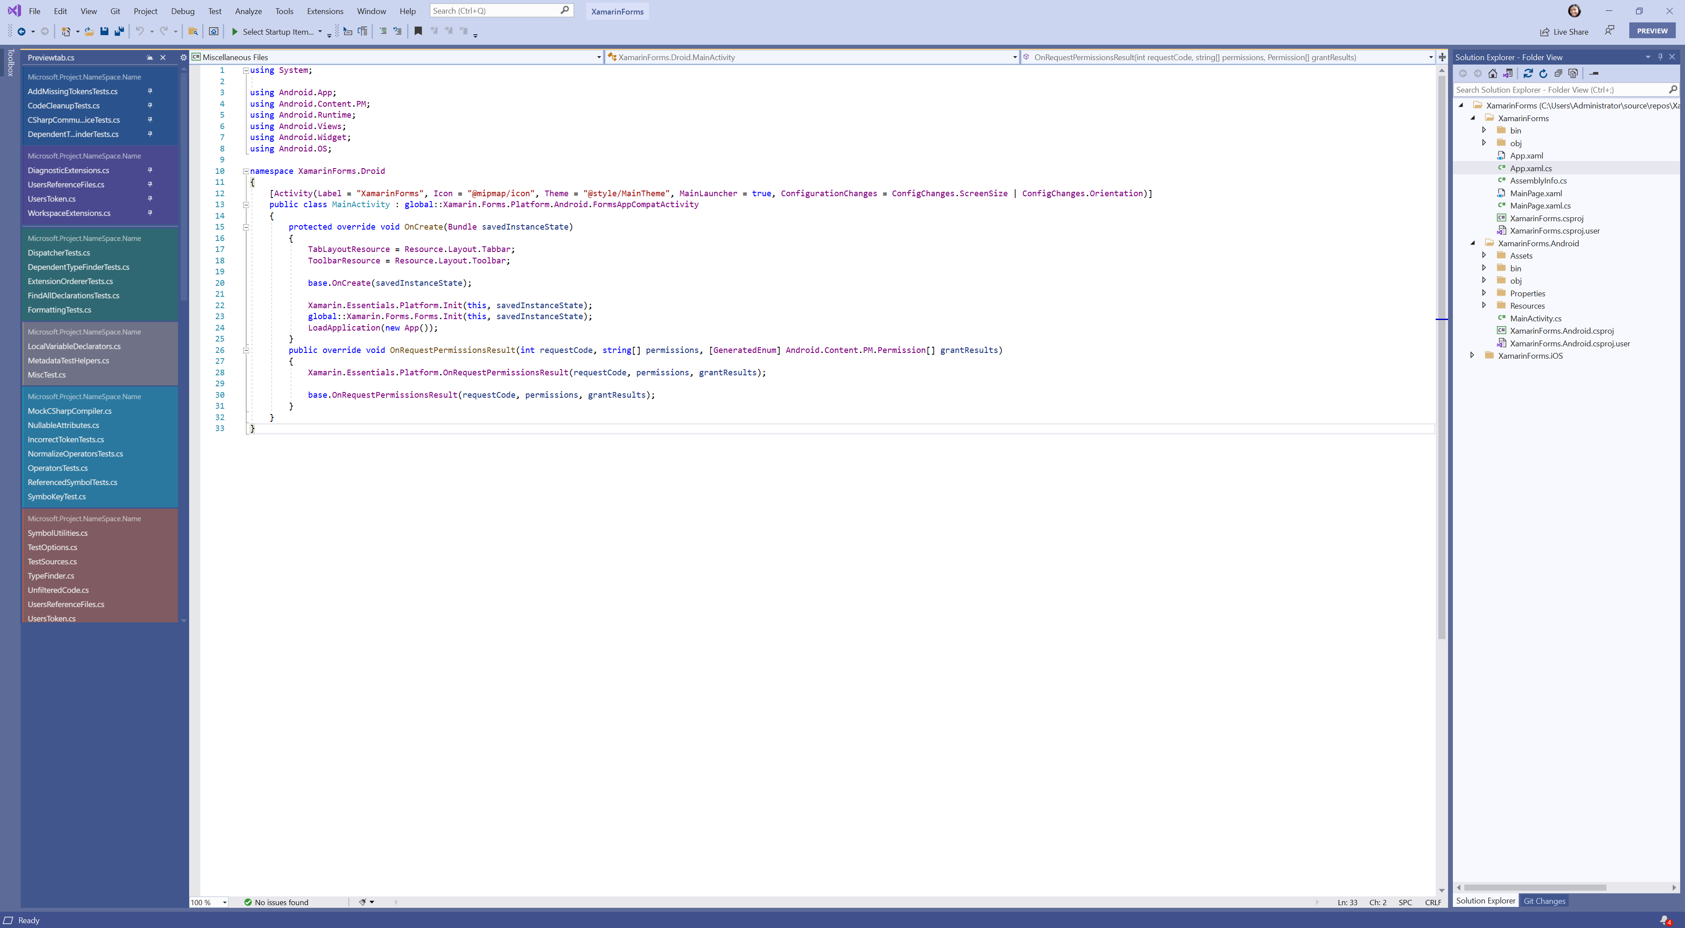Screen dimensions: 1685x928
Task: Toggle pin on DiagnosticExtensions.cs tab
Action: [x=150, y=170]
